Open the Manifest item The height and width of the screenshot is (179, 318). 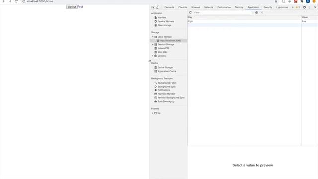point(162,18)
